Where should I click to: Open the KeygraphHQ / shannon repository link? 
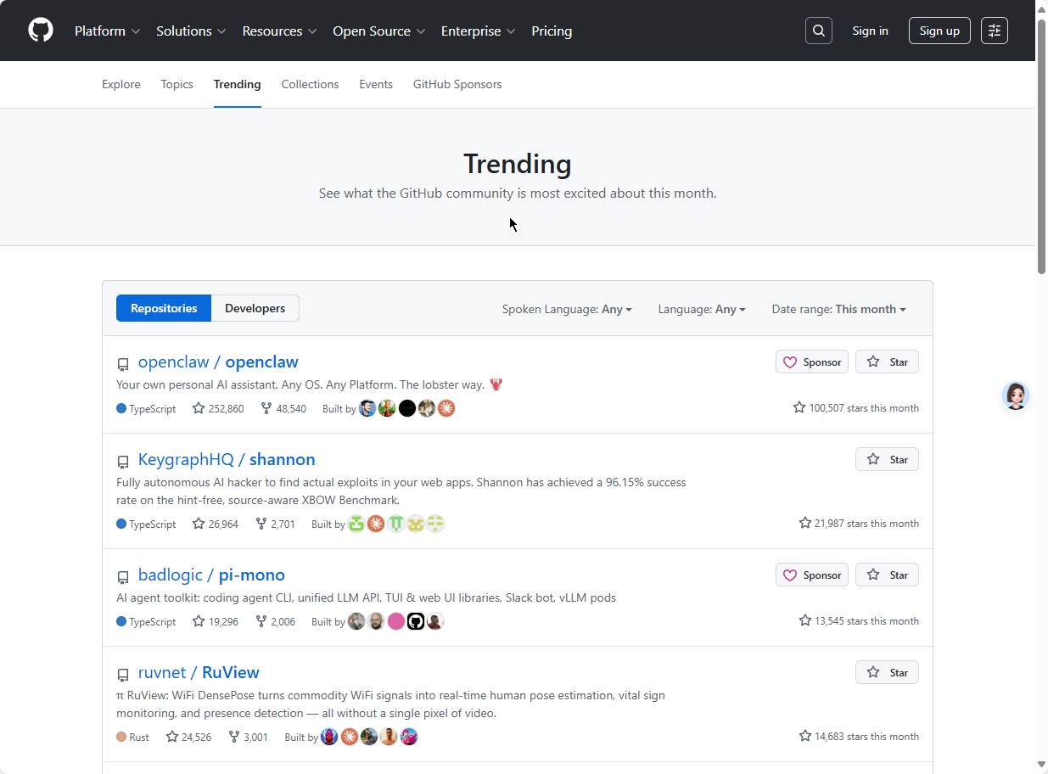tap(227, 459)
